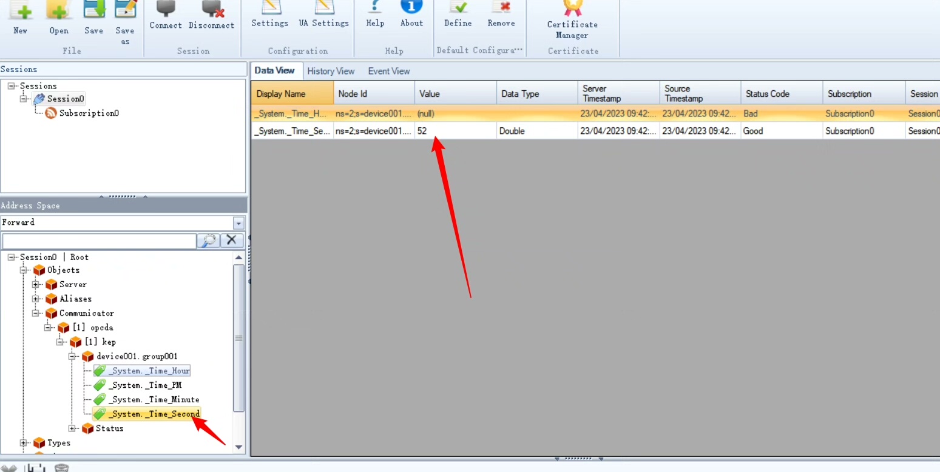This screenshot has width=940, height=472.
Task: Collapse the [1] kep node
Action: click(x=60, y=342)
